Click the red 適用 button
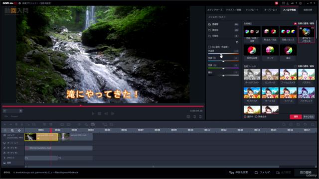The width and height of the screenshot is (319, 179). click(296, 117)
